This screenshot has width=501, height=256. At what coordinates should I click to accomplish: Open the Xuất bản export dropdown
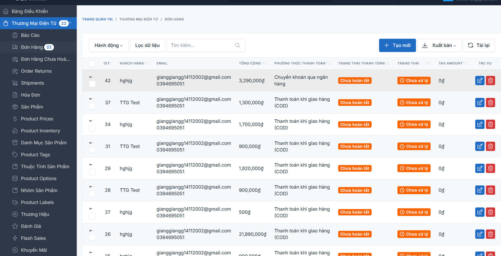(x=439, y=45)
